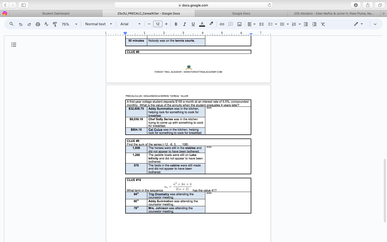The image size is (387, 242).
Task: Click the sequence formula image in CLUE #10
Action: (178, 186)
